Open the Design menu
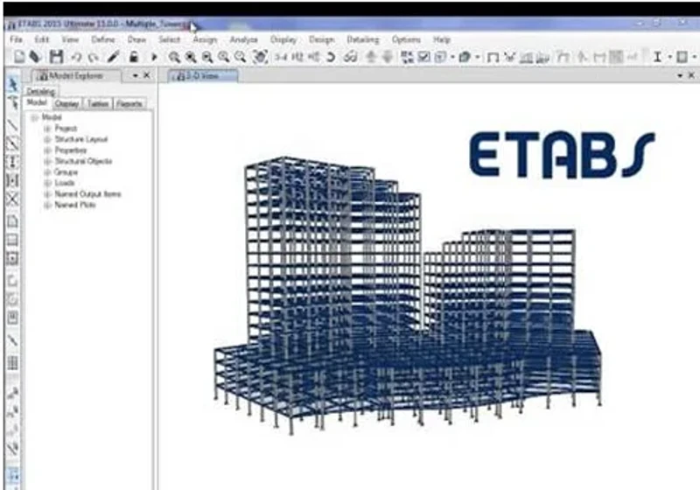The image size is (700, 490). pyautogui.click(x=321, y=39)
